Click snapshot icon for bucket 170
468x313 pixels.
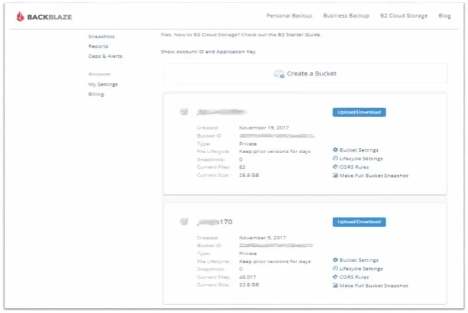coord(335,286)
